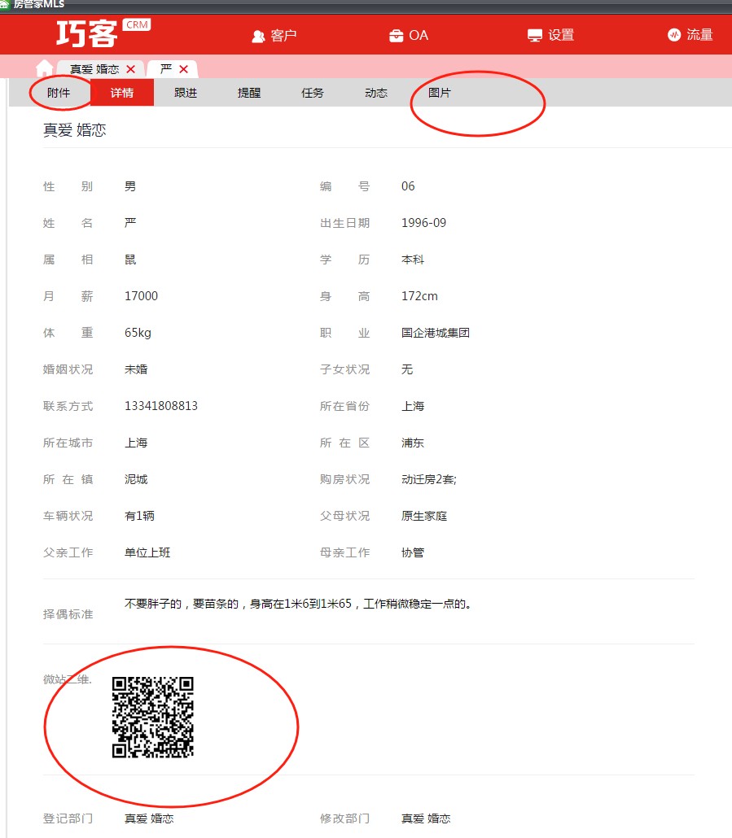This screenshot has width=732, height=838.
Task: Open the 提醒 tab
Action: 249,93
